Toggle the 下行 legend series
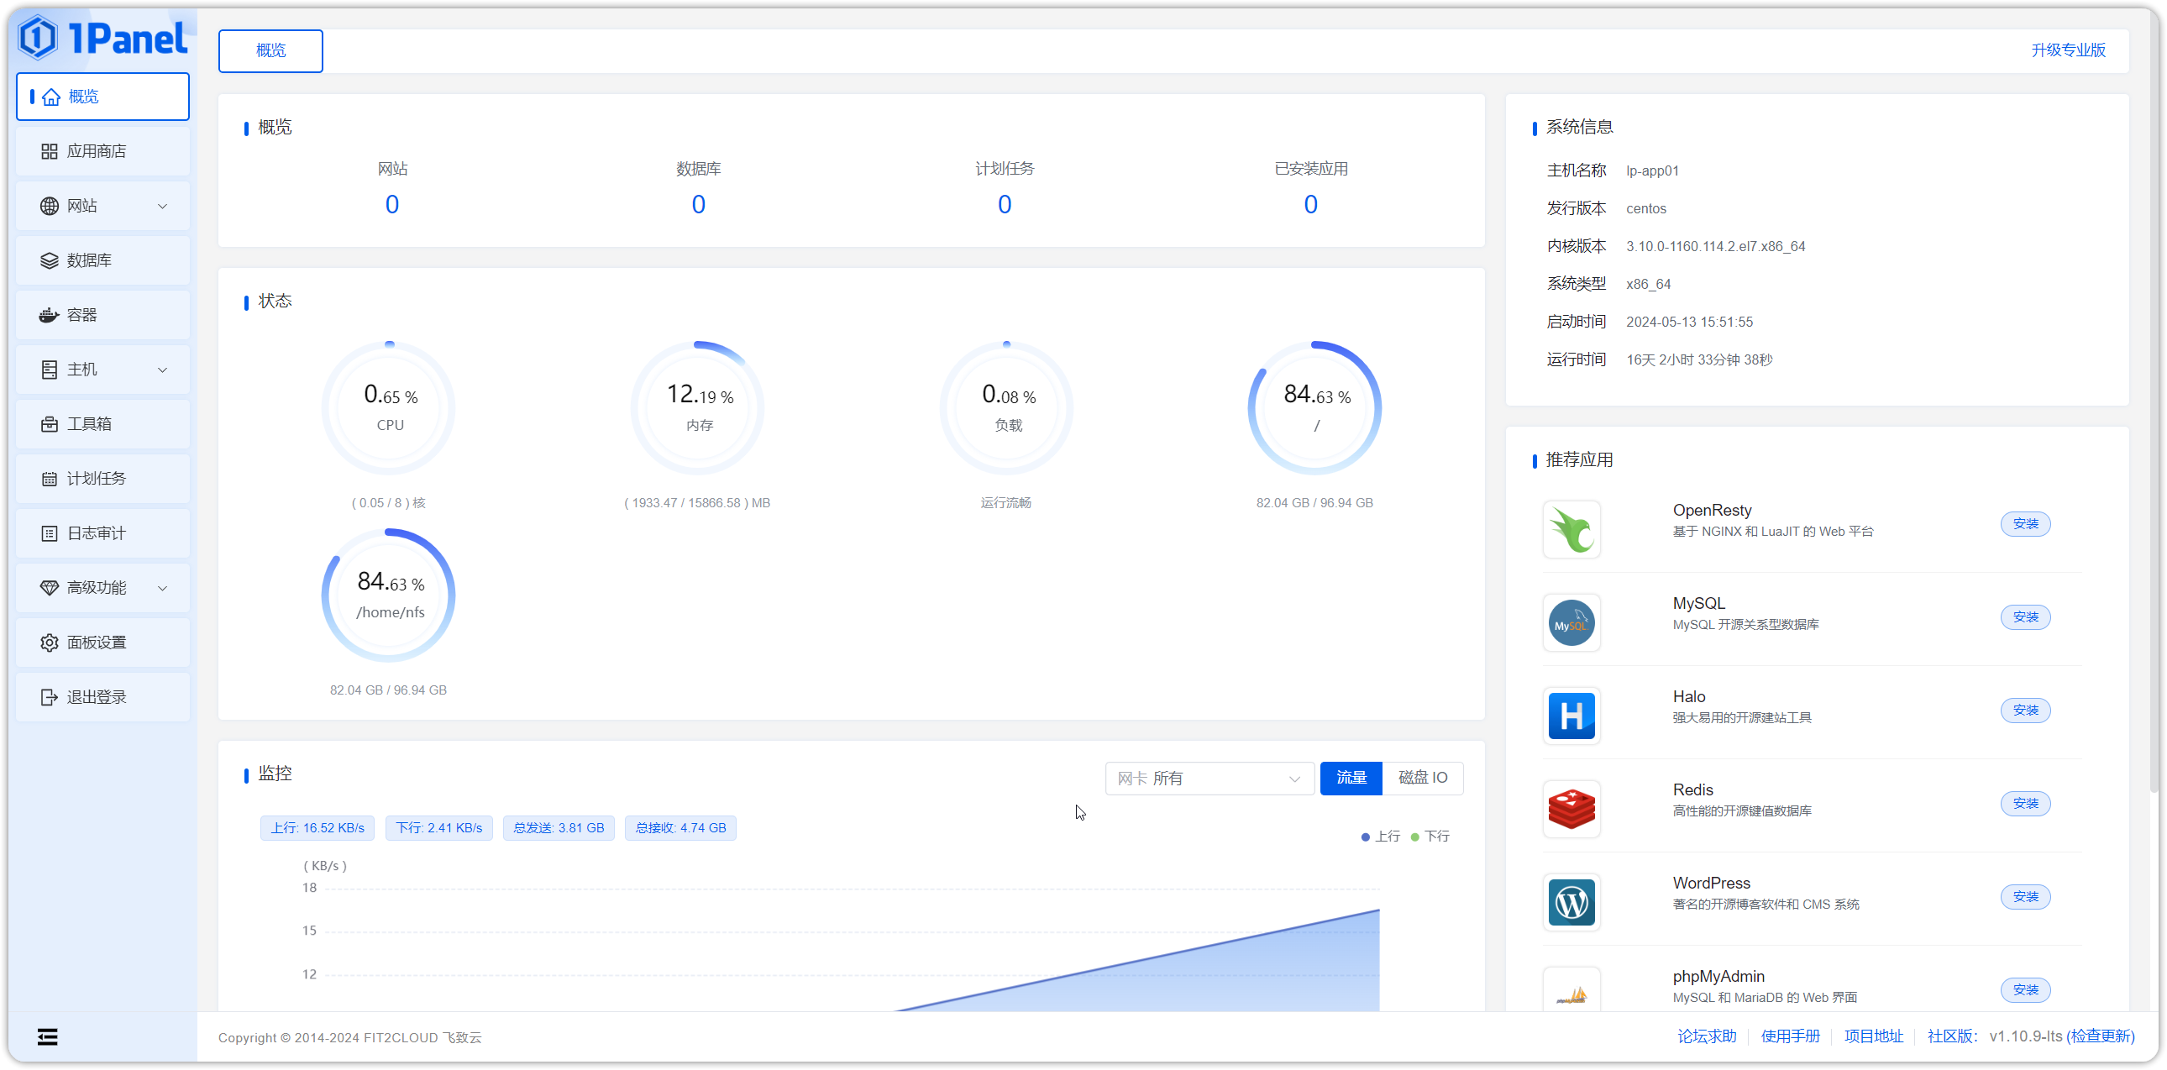 click(x=1430, y=837)
